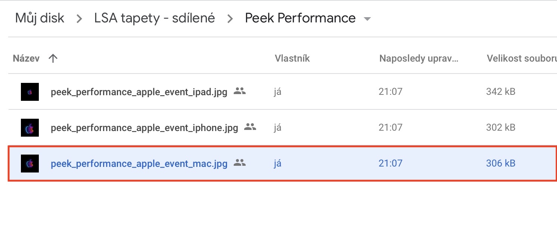Select peek_performance_apple_event_ipad.jpg file name
The height and width of the screenshot is (227, 557).
139,92
